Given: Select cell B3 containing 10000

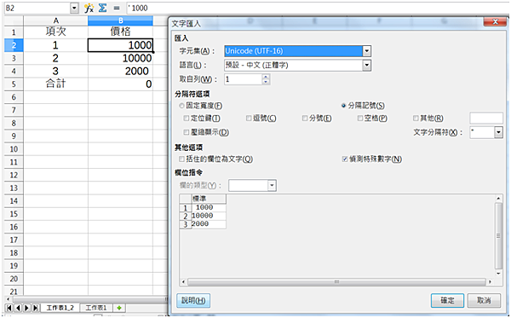Looking at the screenshot, I should tap(120, 58).
